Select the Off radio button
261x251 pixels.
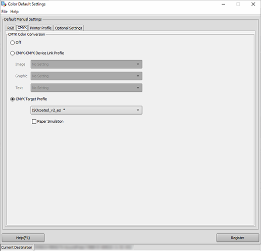click(x=12, y=42)
